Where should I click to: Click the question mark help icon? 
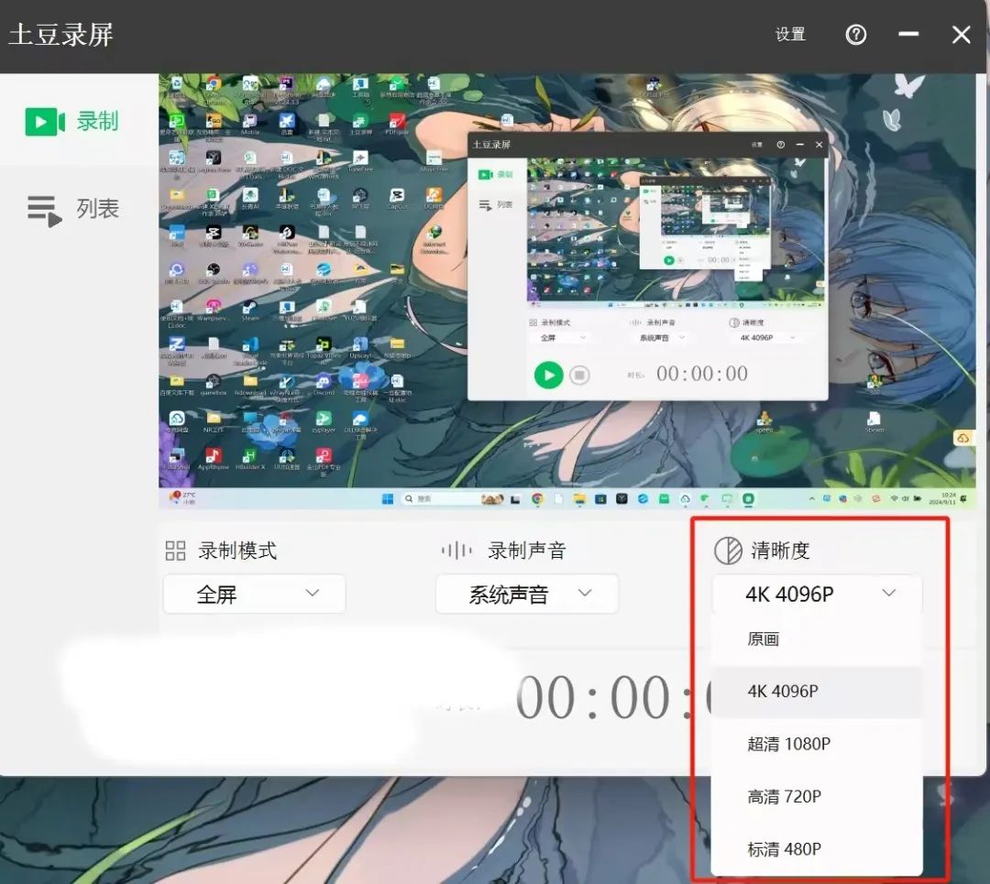click(x=855, y=34)
